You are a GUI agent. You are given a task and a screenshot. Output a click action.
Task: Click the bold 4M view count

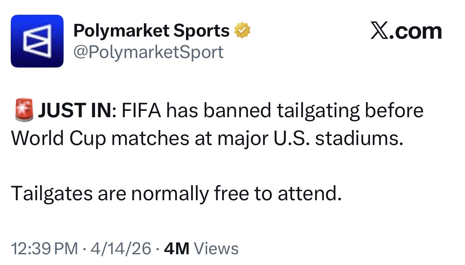[x=176, y=249]
